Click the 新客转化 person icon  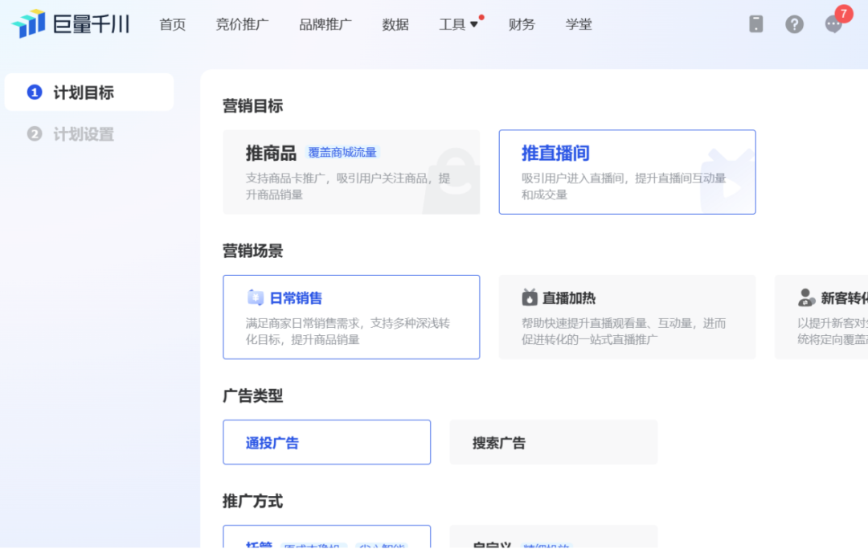coord(807,298)
